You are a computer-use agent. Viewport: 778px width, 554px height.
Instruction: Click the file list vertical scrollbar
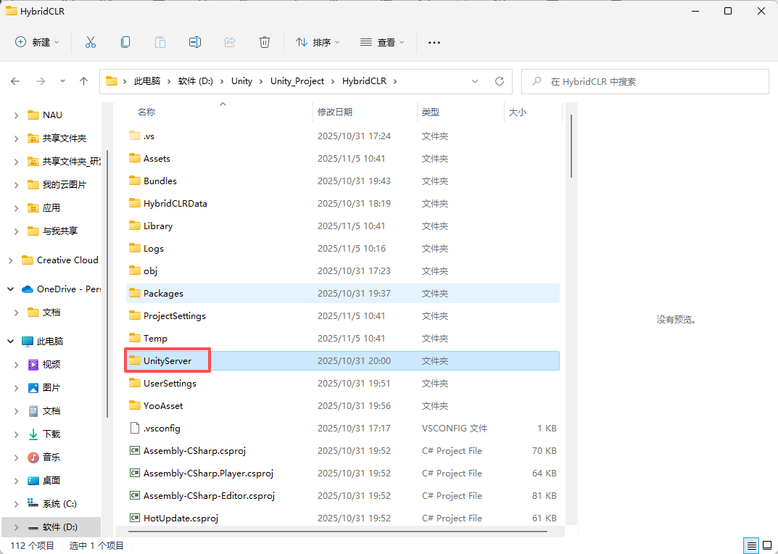point(571,146)
